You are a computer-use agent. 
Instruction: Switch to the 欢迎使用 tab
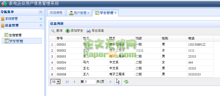(x=56, y=13)
